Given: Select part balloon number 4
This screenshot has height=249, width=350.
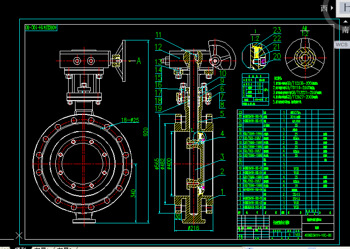Looking at the screenshot, I should tap(222, 134).
